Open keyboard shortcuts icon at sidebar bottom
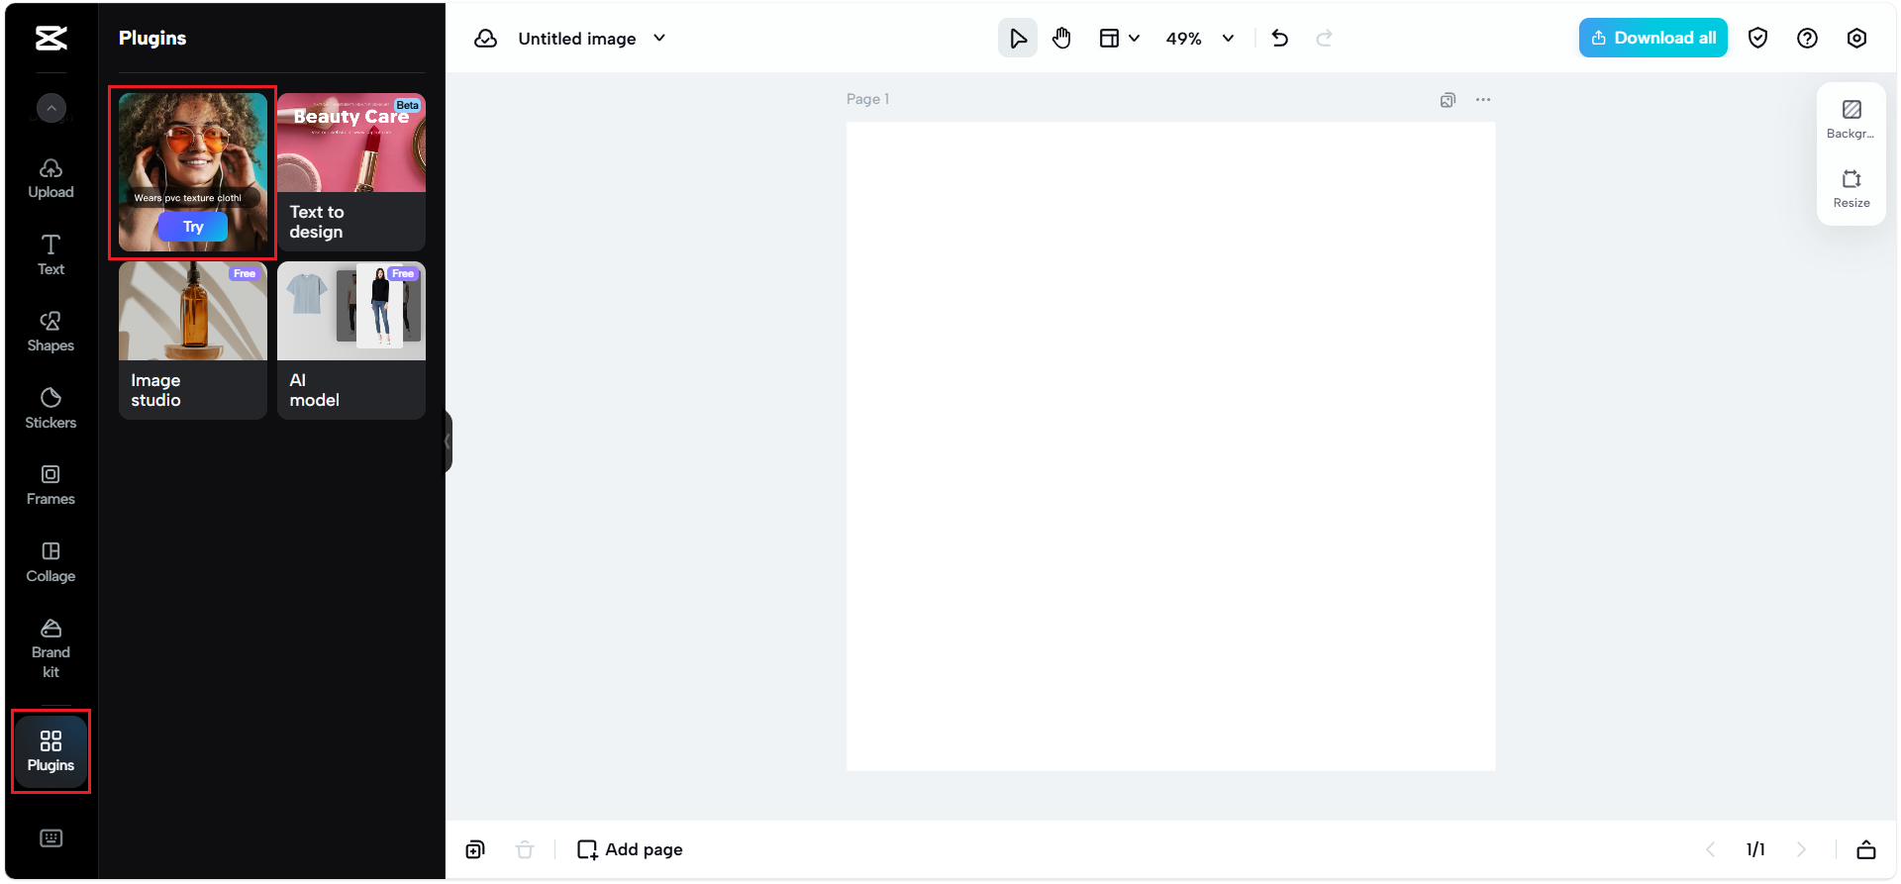The height and width of the screenshot is (884, 1901). (x=50, y=838)
